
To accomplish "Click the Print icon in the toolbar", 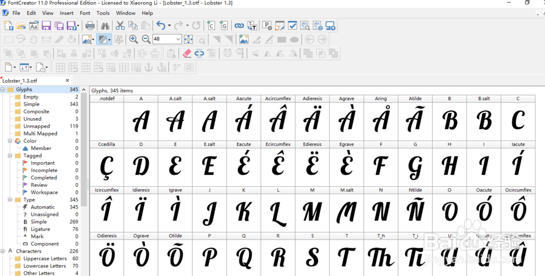I will [x=90, y=25].
